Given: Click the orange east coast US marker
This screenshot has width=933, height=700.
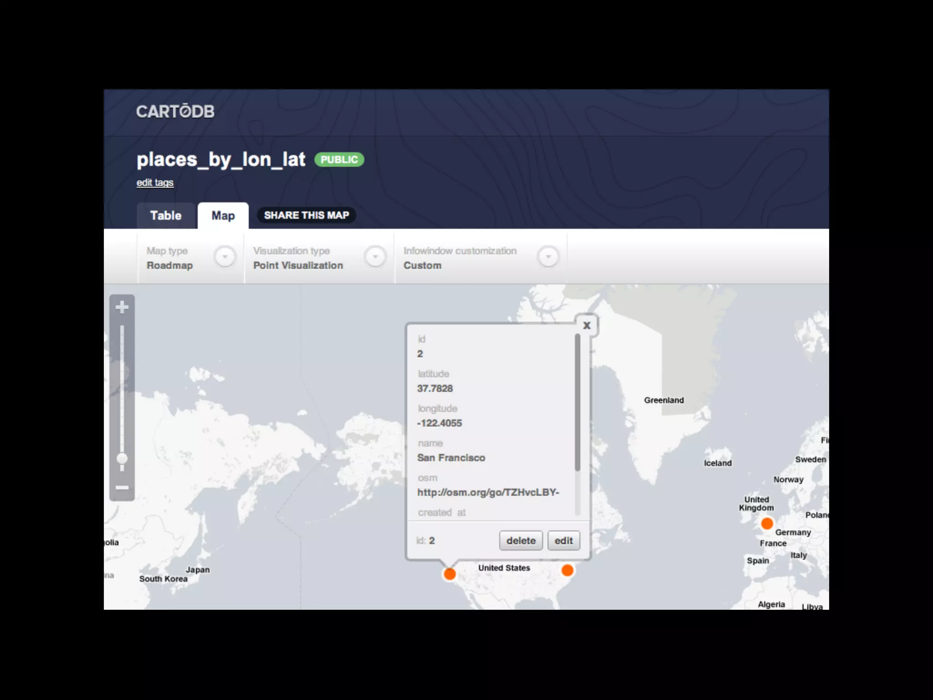Looking at the screenshot, I should point(567,570).
